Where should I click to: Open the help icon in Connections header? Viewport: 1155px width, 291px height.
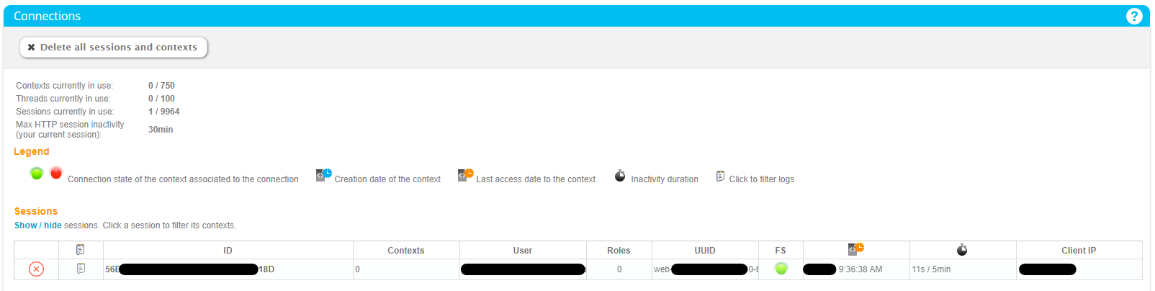(x=1133, y=16)
